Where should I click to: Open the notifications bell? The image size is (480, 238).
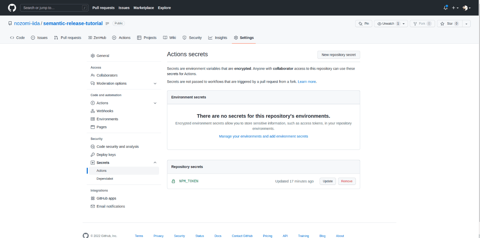pyautogui.click(x=446, y=8)
